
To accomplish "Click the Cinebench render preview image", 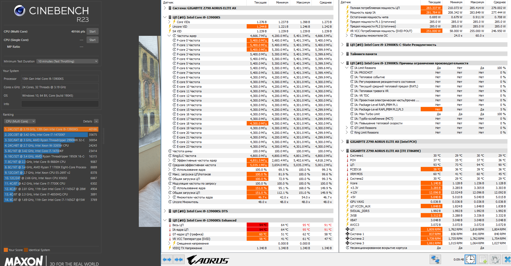I will [150, 131].
